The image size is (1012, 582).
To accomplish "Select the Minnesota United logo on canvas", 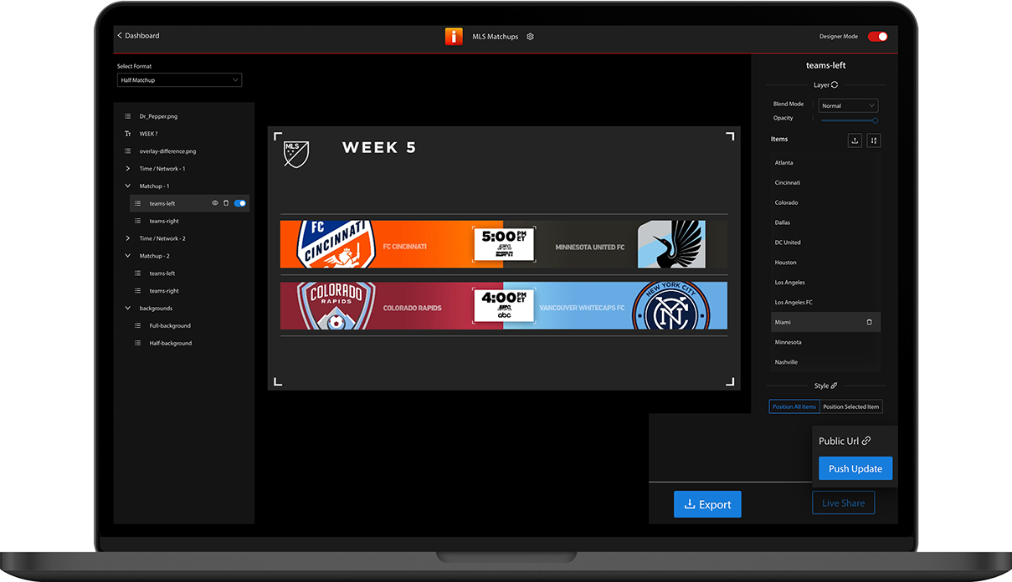I will 671,244.
